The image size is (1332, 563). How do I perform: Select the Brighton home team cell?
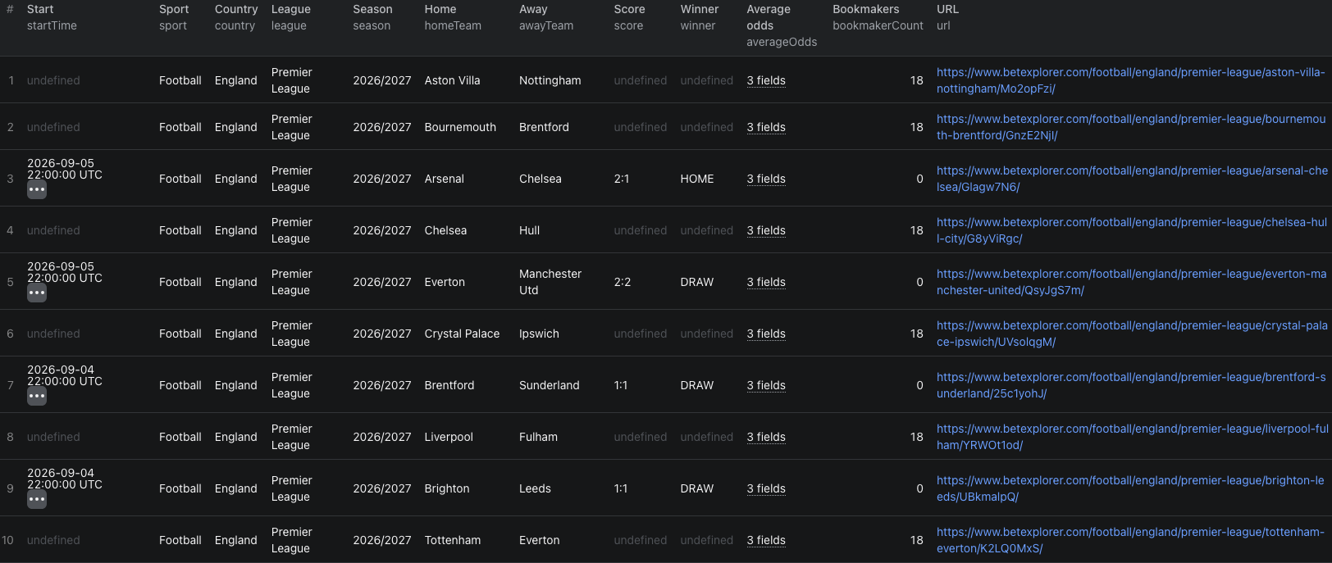tap(447, 488)
